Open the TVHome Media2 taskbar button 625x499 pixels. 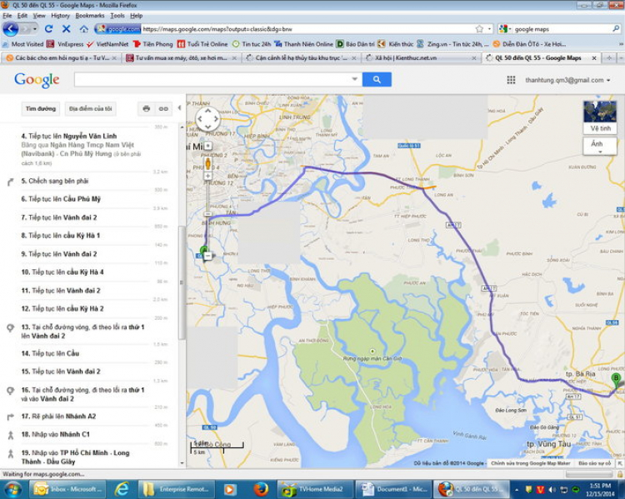click(314, 489)
